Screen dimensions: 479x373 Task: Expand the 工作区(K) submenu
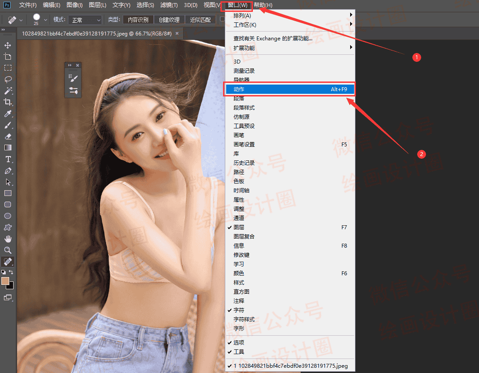click(290, 25)
